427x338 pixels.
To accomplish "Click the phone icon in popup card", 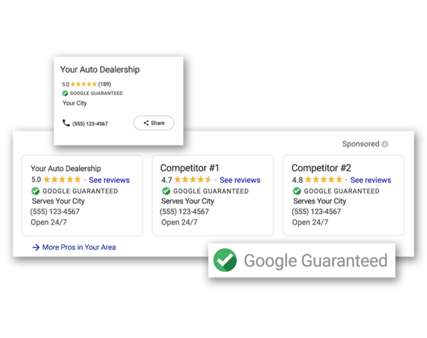I will coord(66,123).
